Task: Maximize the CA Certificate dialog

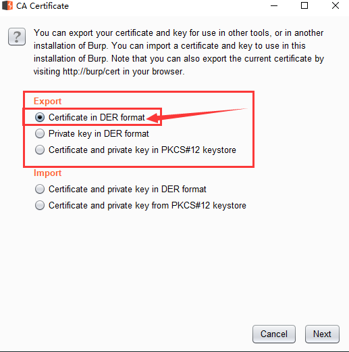Action: tap(304, 5)
